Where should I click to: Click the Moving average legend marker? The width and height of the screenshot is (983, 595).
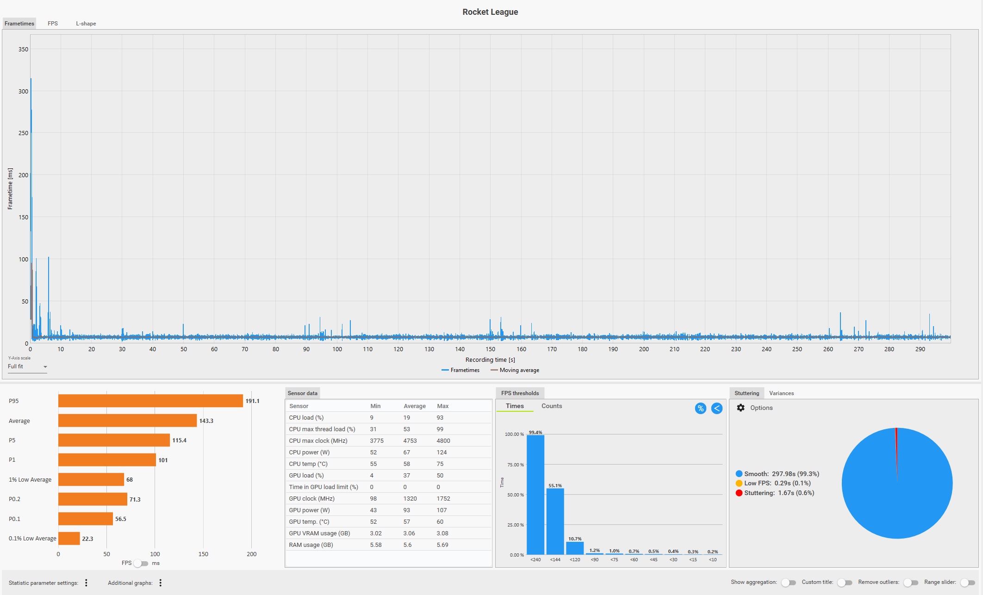pyautogui.click(x=494, y=370)
